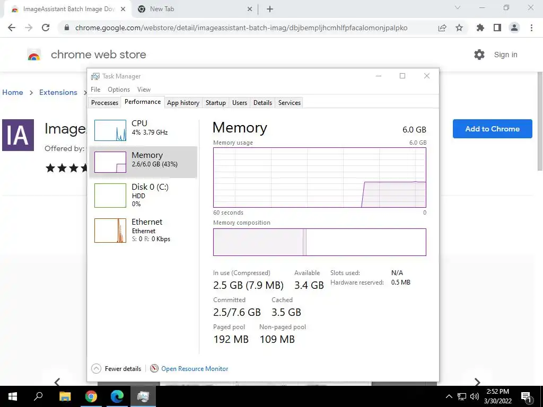Click the volume speaker tray icon

[x=475, y=396]
